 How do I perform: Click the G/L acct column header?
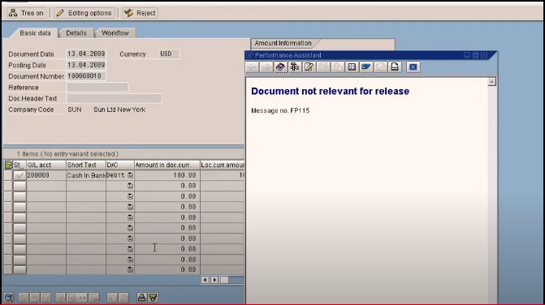click(x=45, y=165)
